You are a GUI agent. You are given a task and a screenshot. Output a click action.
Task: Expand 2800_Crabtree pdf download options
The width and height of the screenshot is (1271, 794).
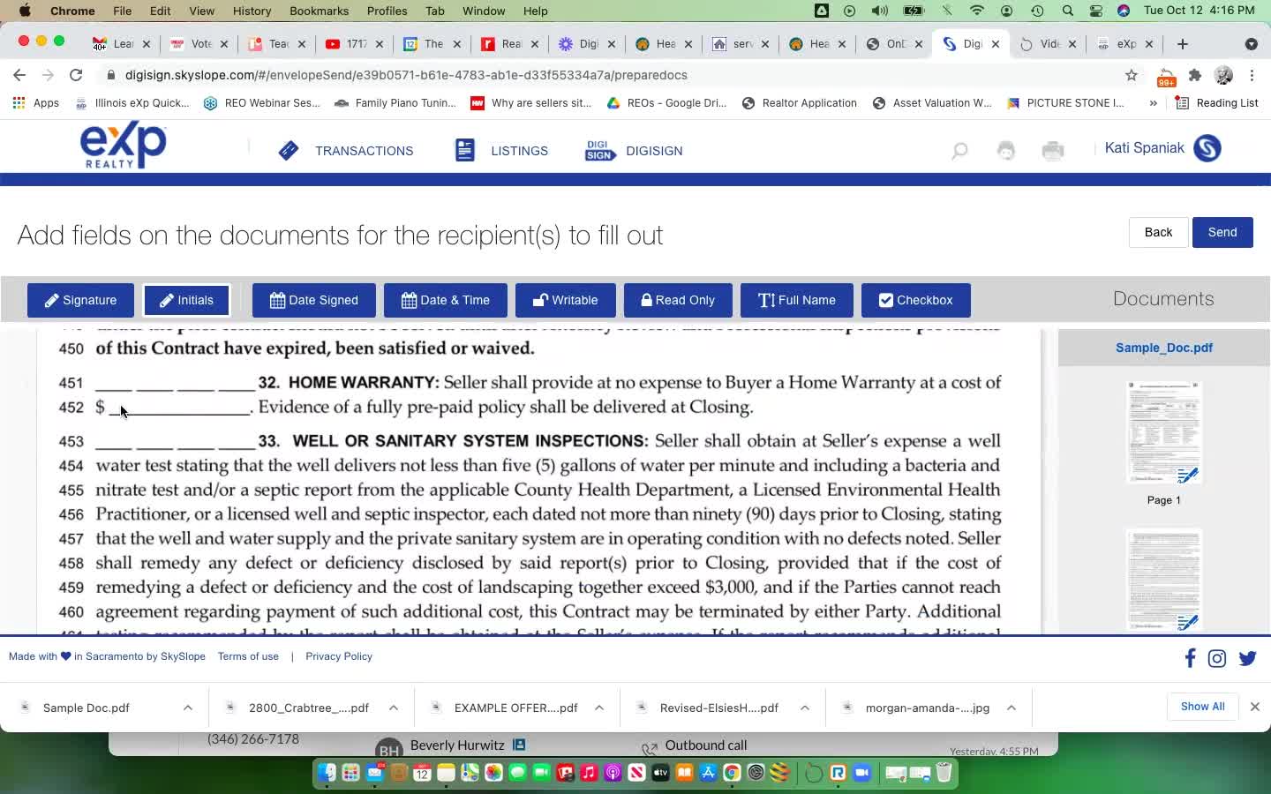[394, 708]
